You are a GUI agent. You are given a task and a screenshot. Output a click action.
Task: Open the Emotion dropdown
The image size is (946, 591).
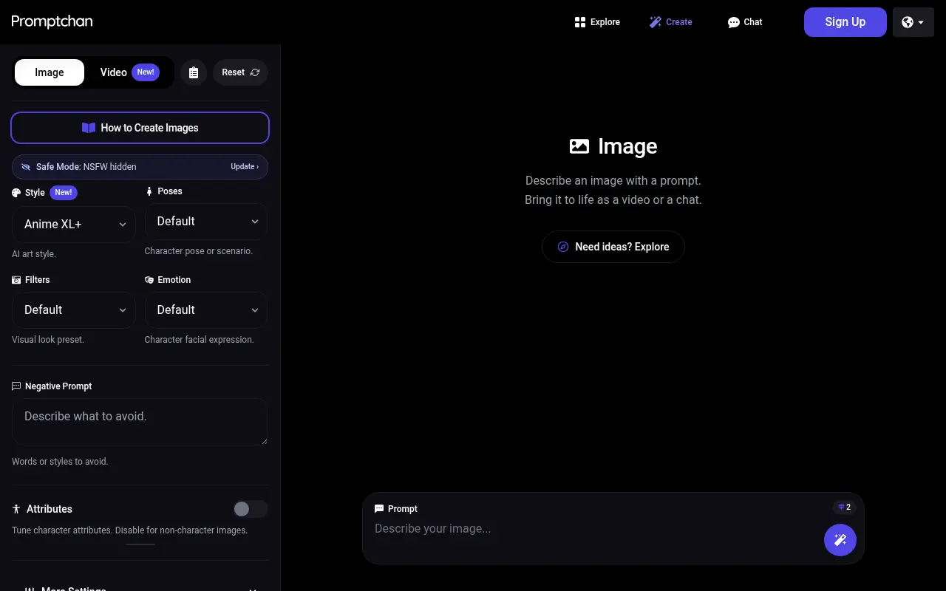tap(206, 310)
